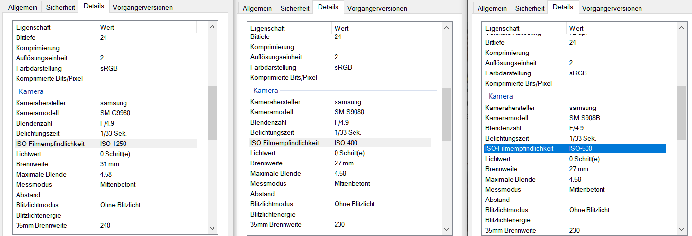The image size is (692, 236).
Task: Select Kameramodell value SM-S9080
Action: (349, 112)
